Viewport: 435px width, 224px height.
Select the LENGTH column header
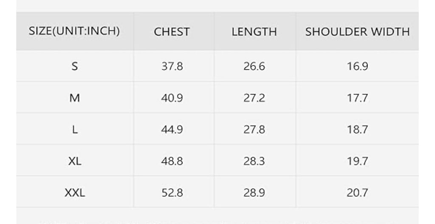[x=254, y=32]
